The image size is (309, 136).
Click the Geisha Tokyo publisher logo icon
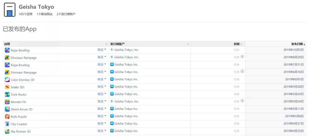9,10
